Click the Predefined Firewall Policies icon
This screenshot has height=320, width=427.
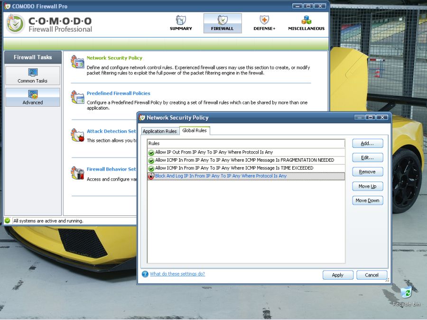pyautogui.click(x=78, y=97)
